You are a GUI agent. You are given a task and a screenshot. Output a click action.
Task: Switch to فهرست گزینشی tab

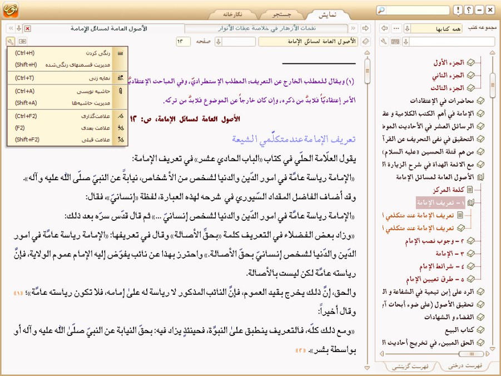coord(410,367)
